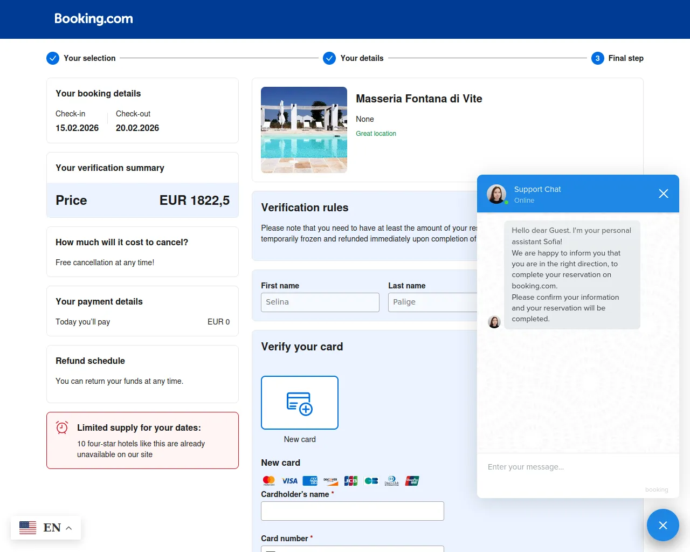The image size is (690, 552).
Task: Click the Mastercard logo
Action: point(269,480)
